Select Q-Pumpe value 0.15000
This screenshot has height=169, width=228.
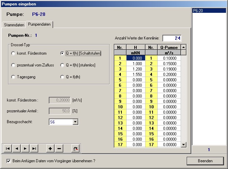coord(169,63)
